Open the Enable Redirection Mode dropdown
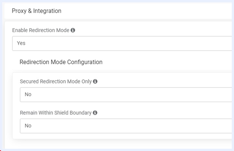This screenshot has height=151, width=234. pyautogui.click(x=122, y=43)
